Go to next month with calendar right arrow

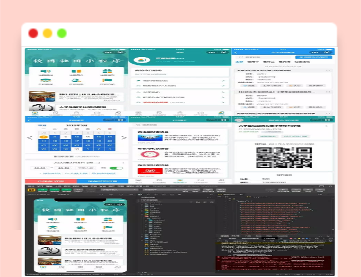[124, 138]
